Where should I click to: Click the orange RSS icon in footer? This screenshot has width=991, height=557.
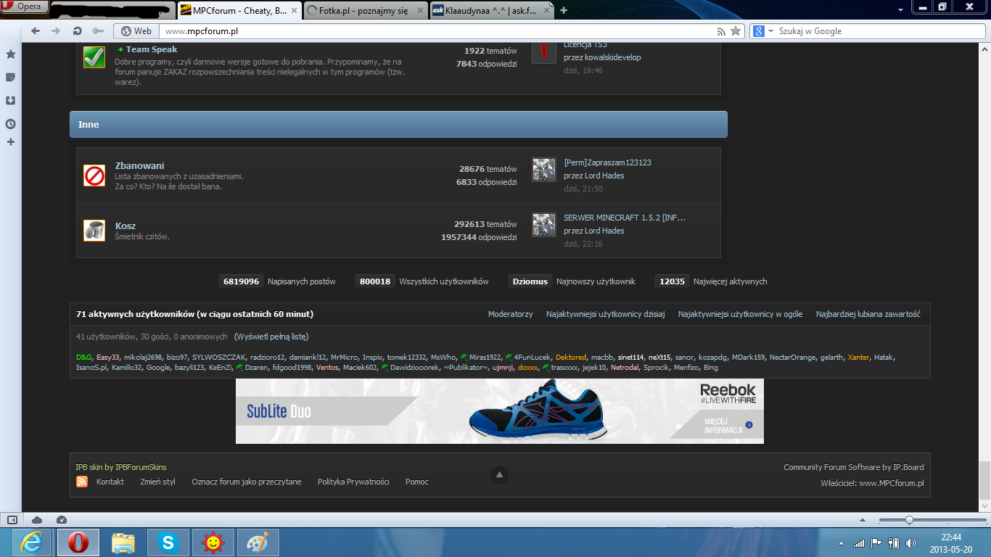click(x=82, y=482)
